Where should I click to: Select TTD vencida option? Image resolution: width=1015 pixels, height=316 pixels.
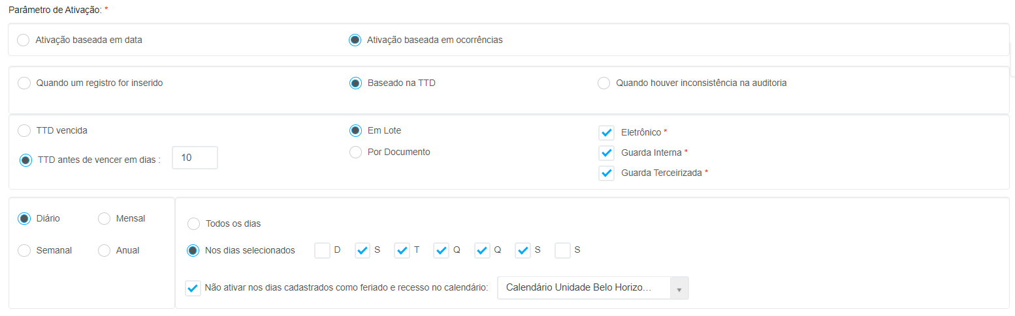24,130
